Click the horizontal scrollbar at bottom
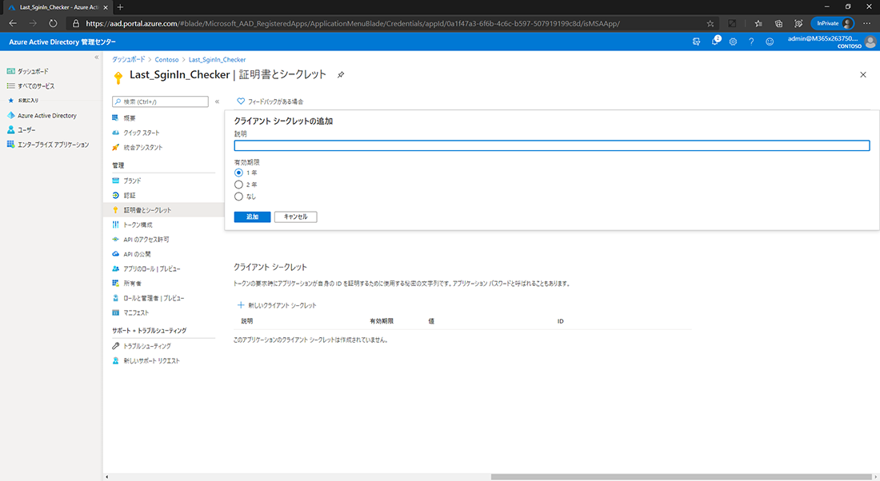880x481 pixels. coord(682,477)
